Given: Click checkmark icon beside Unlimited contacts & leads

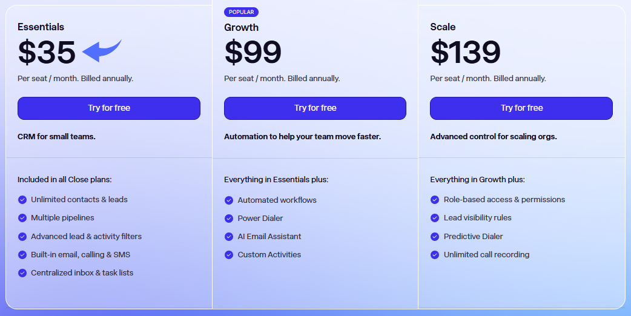Looking at the screenshot, I should [22, 199].
